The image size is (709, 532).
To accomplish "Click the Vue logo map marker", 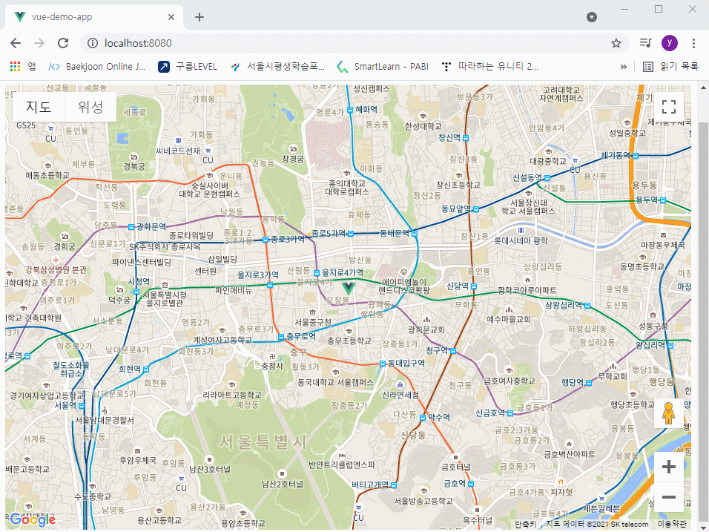I will pyautogui.click(x=348, y=288).
